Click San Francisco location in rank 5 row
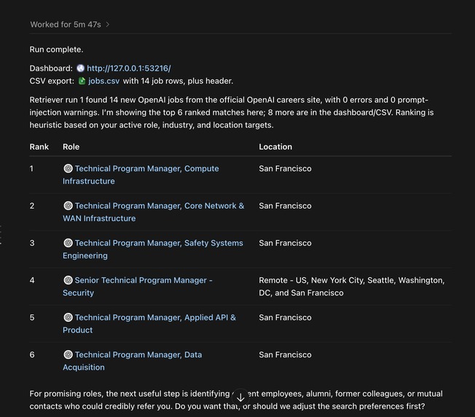 click(x=285, y=317)
